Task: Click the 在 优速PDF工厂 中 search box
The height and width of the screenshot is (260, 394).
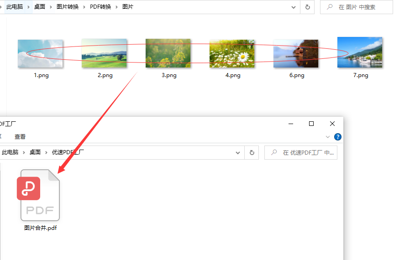Action: pyautogui.click(x=301, y=153)
